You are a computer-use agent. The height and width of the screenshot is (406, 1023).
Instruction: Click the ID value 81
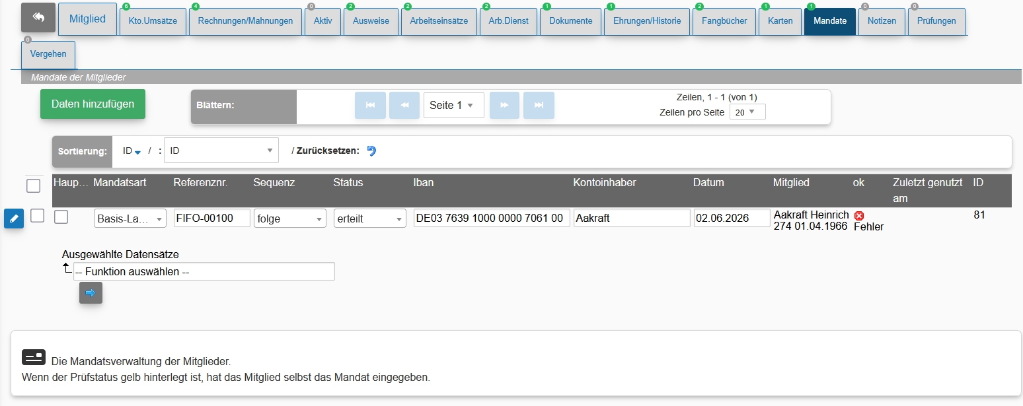979,215
